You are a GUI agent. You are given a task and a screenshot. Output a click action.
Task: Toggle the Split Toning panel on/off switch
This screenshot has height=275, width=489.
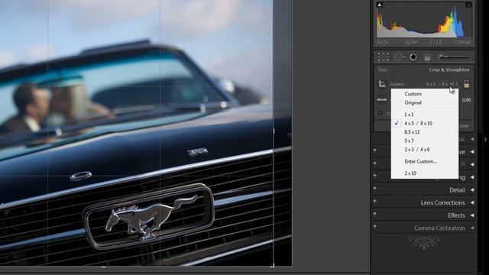[375, 176]
